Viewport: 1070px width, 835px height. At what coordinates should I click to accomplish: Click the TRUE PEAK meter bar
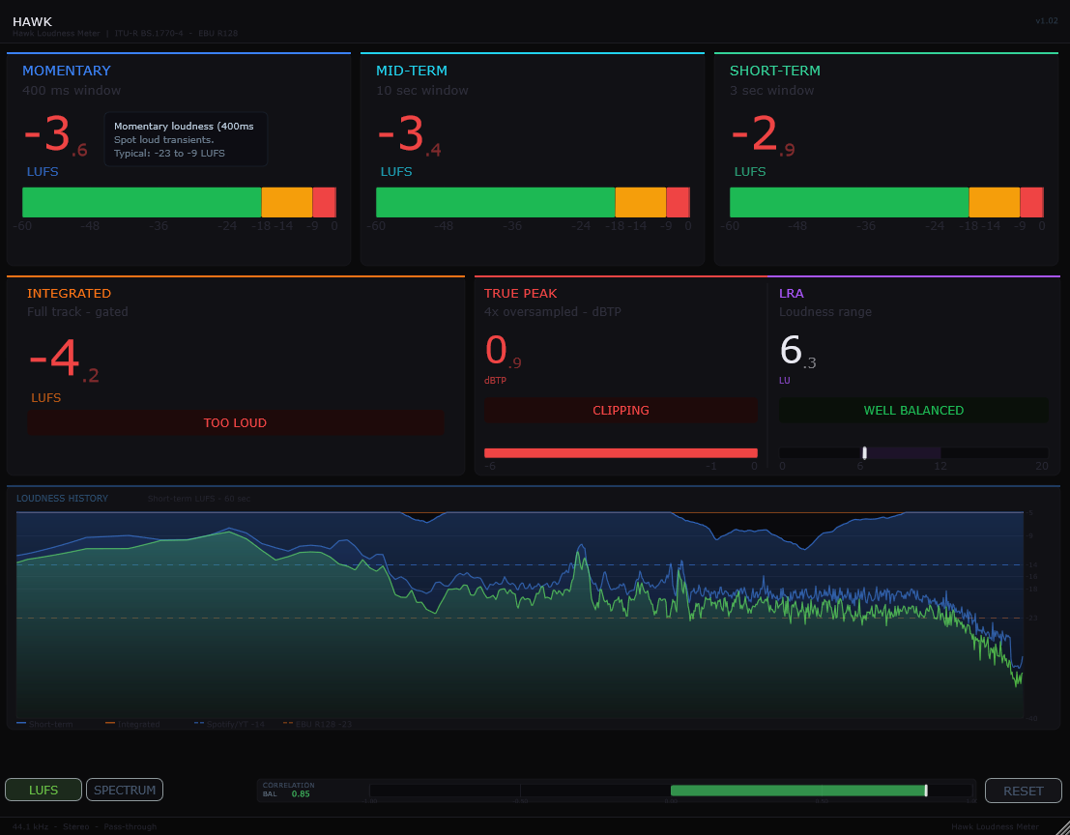621,451
